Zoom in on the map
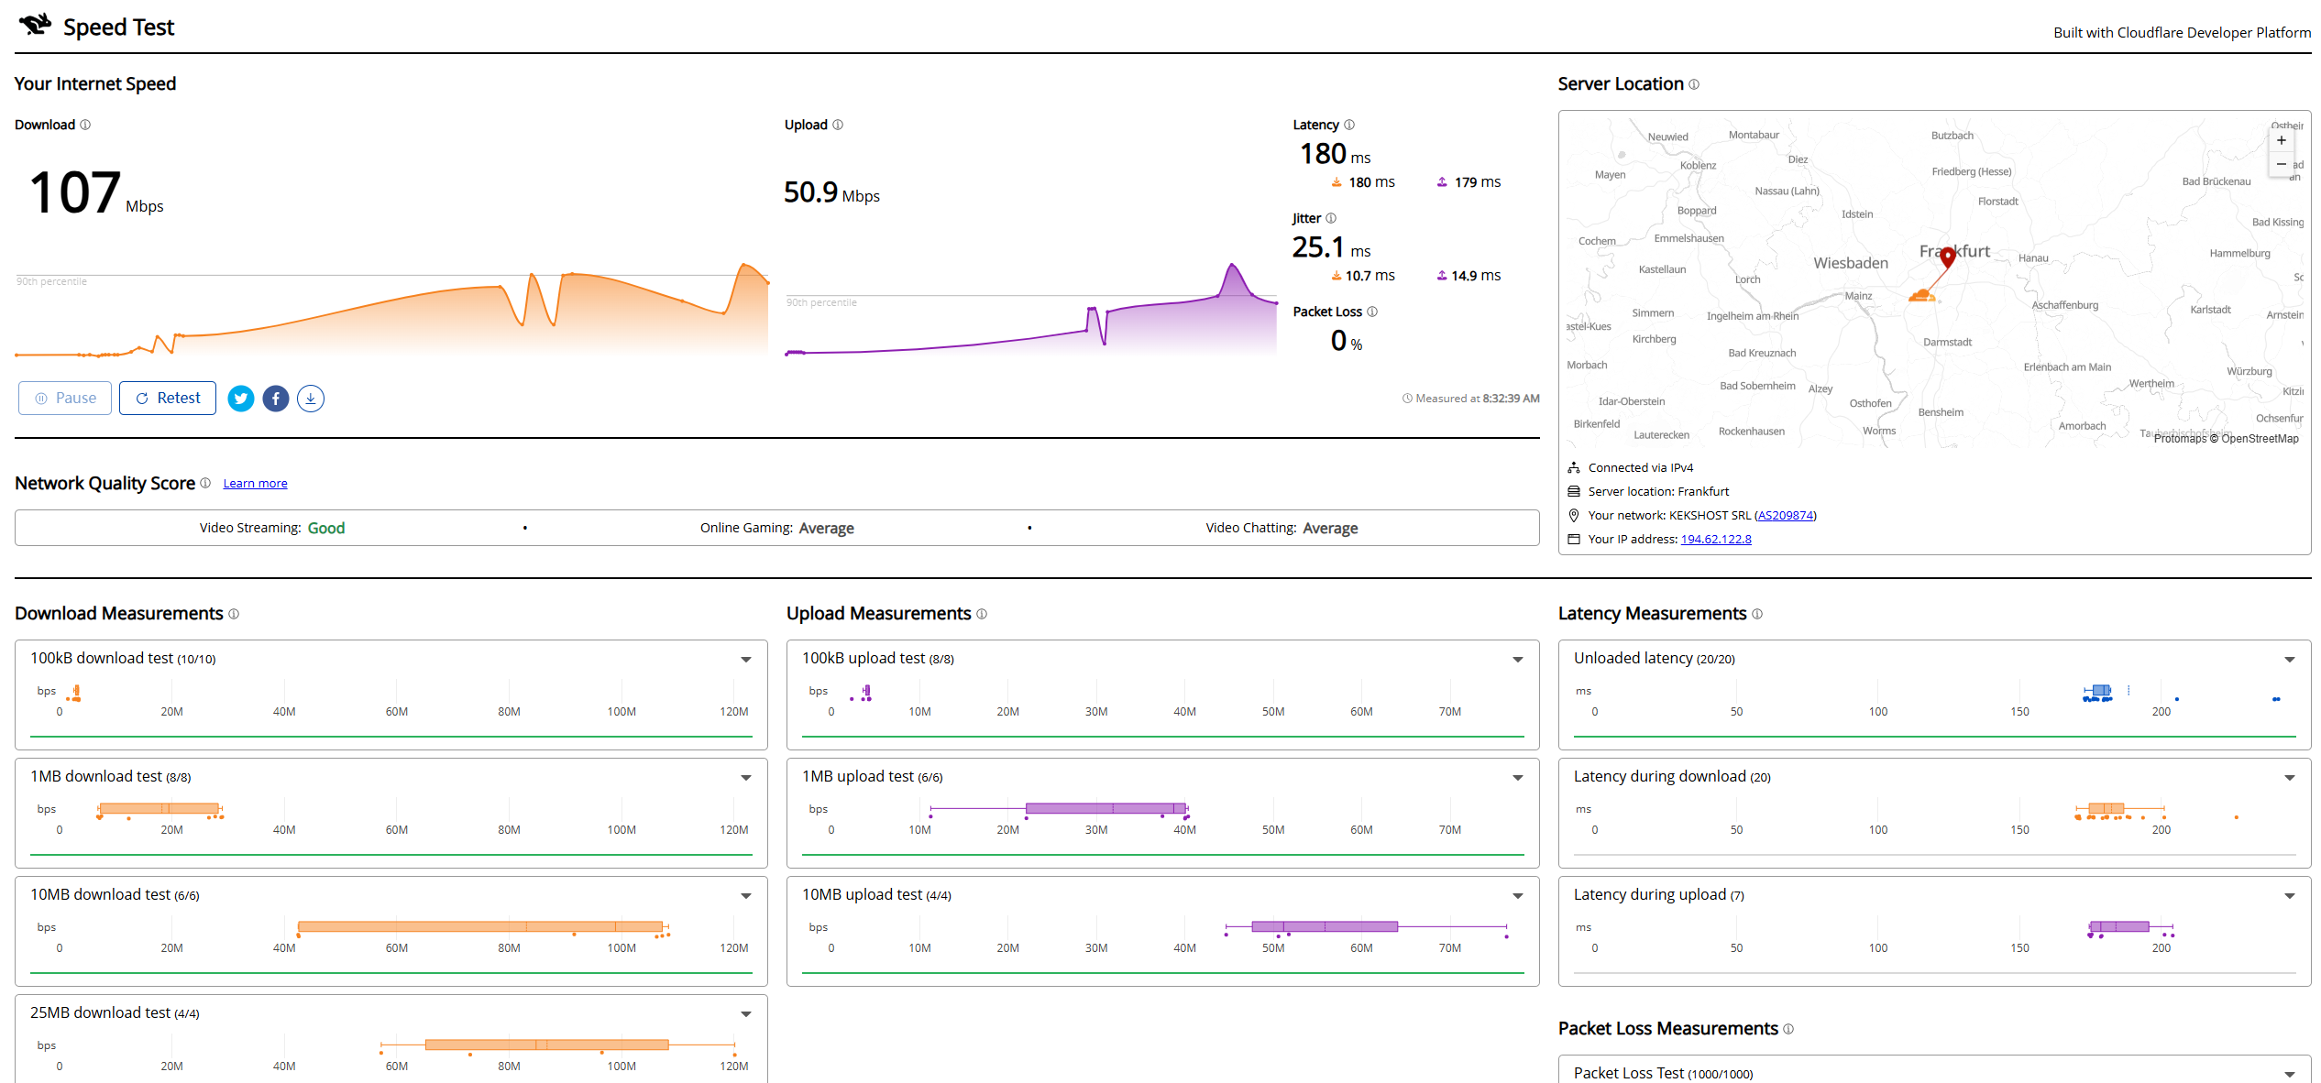 2282,140
